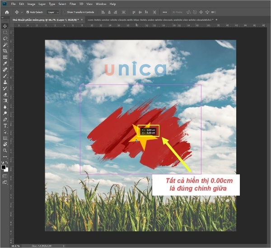
Task: Select the Gradient tool
Action: (x=5, y=101)
